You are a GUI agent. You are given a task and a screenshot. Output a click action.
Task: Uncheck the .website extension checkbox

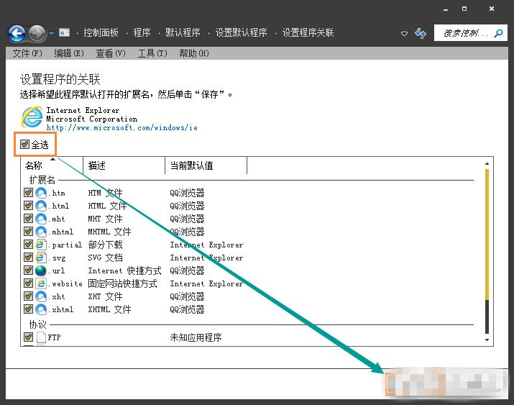tap(28, 283)
